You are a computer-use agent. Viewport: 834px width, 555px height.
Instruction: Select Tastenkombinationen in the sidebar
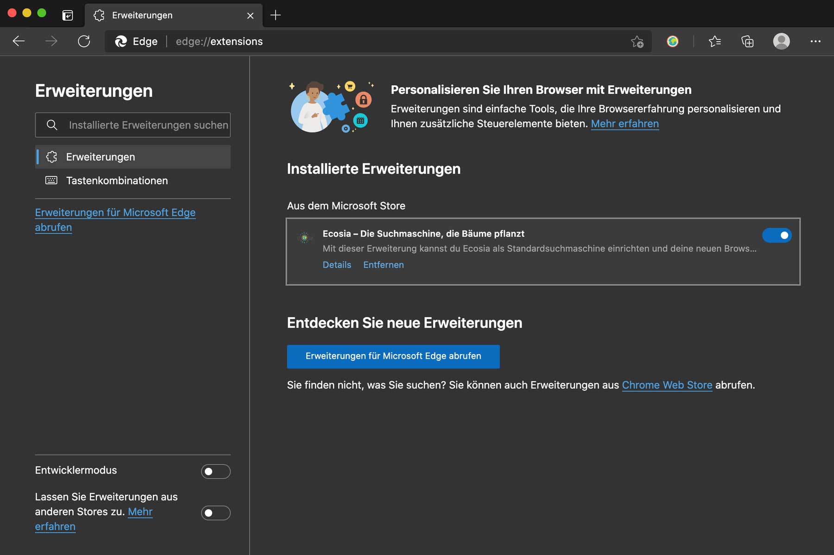[133, 181]
